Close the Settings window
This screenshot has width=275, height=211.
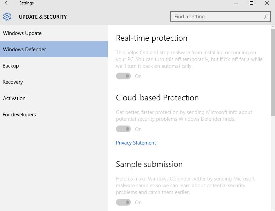click(267, 3)
